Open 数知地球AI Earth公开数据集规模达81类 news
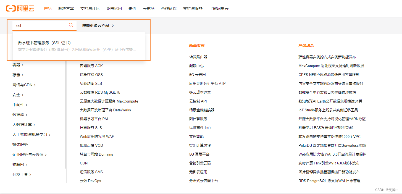The width and height of the screenshot is (402, 194). pos(330,101)
